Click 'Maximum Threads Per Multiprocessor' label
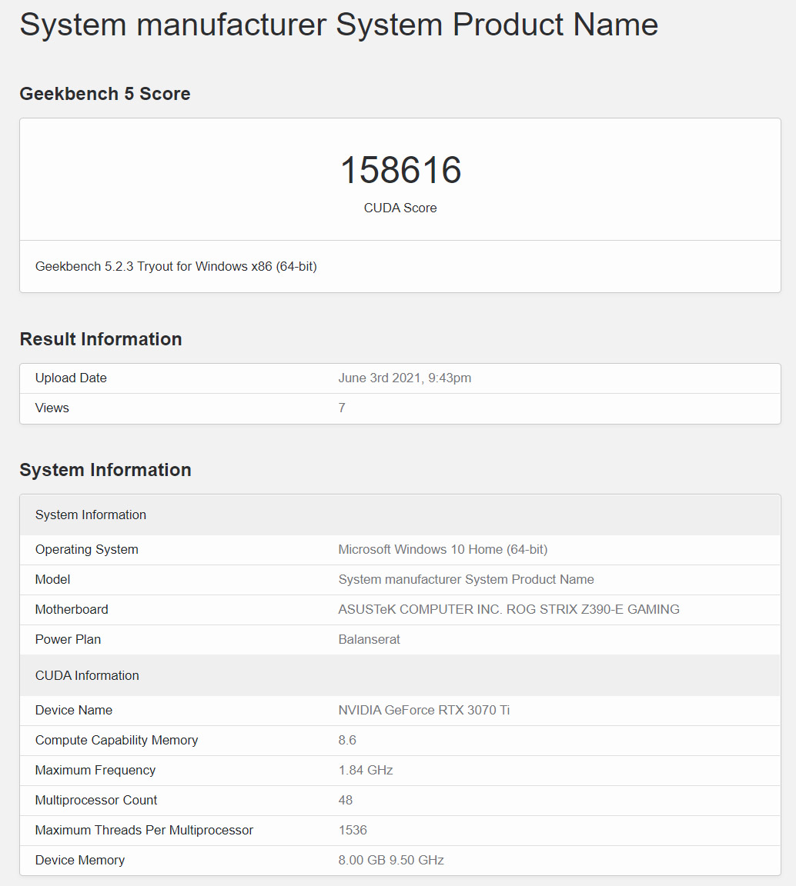Viewport: 796px width, 886px height. [x=144, y=830]
